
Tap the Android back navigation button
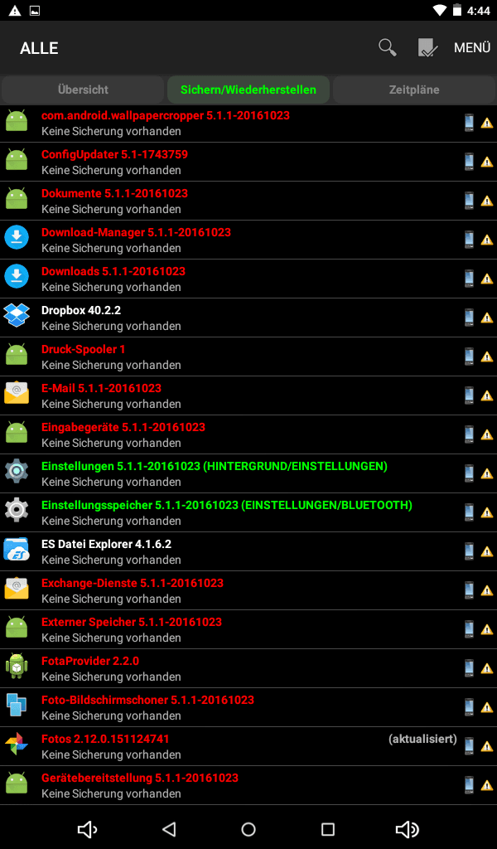[169, 829]
